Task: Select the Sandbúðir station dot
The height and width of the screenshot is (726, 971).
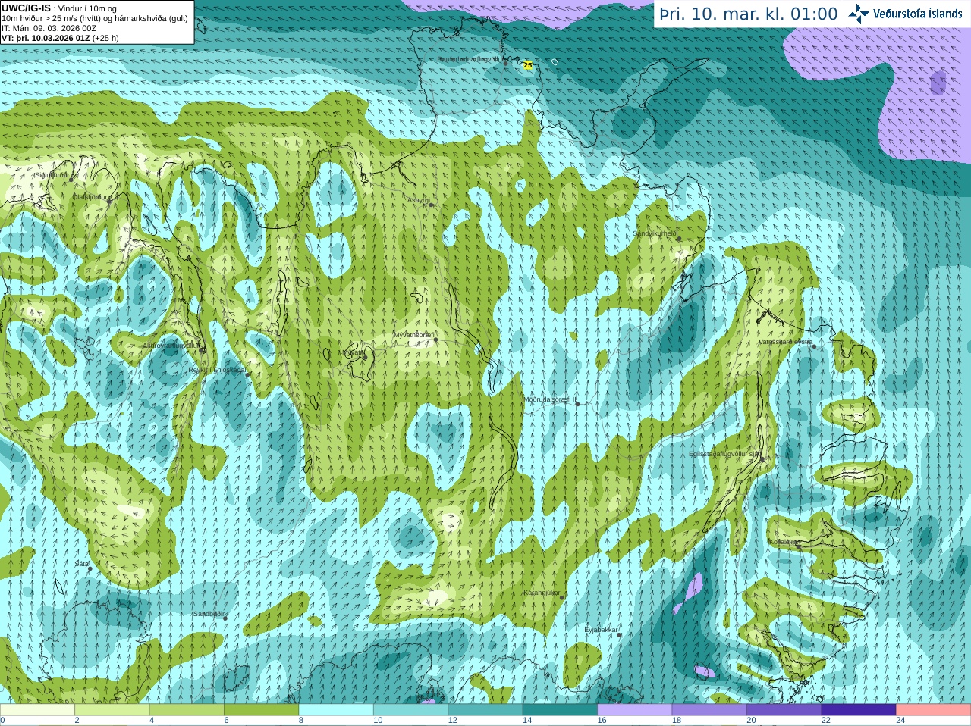Action: [225, 618]
